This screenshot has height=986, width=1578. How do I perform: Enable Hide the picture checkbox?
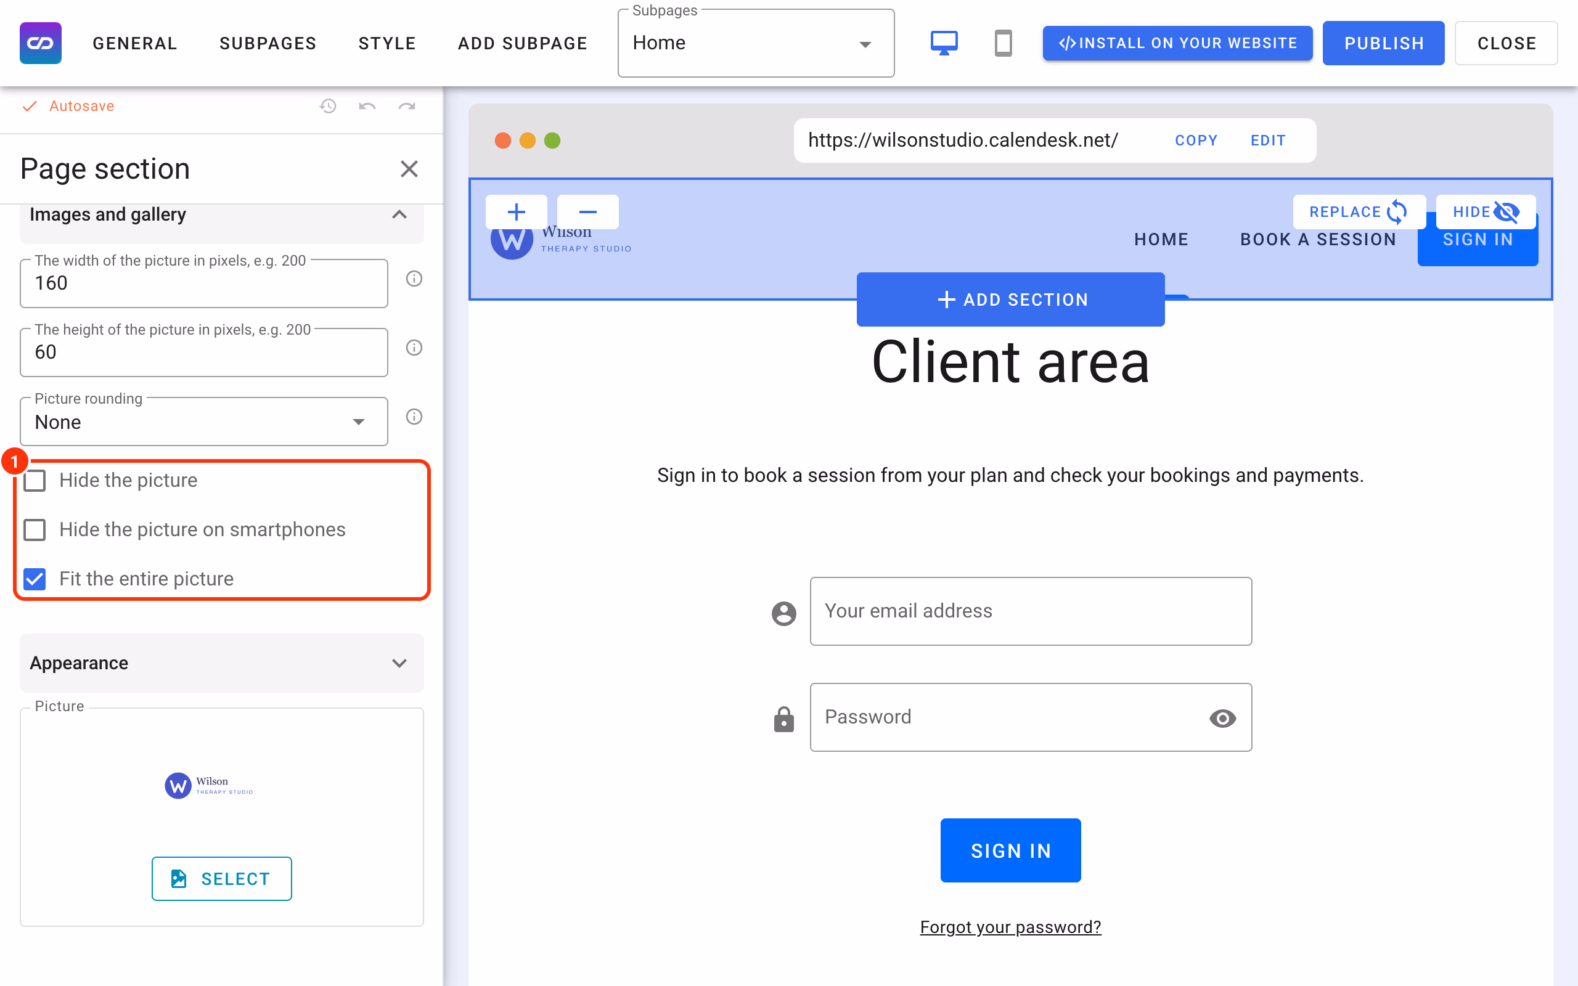click(x=35, y=481)
